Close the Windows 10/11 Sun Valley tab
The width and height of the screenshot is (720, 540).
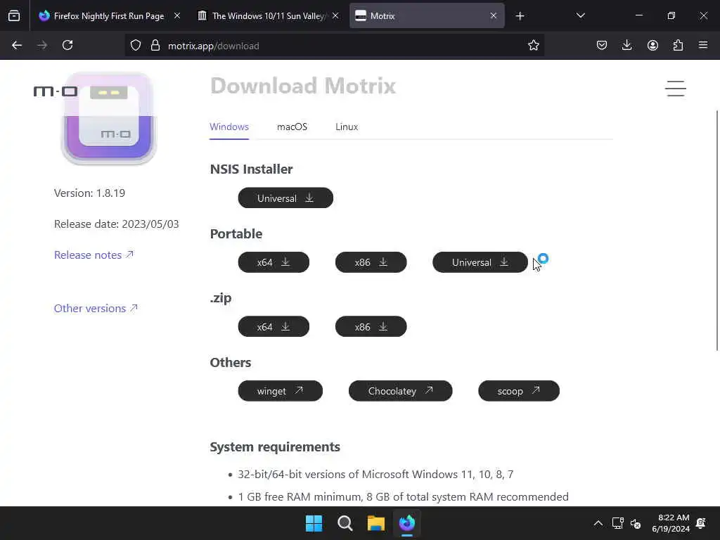click(335, 16)
